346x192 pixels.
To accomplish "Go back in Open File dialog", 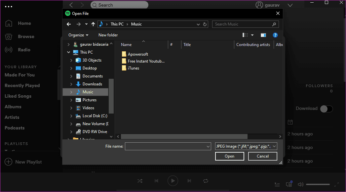I will (x=69, y=24).
